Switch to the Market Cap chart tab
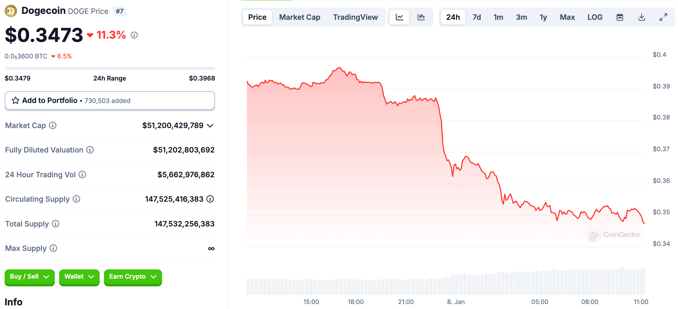Viewport: 678px width, 309px height. [300, 17]
